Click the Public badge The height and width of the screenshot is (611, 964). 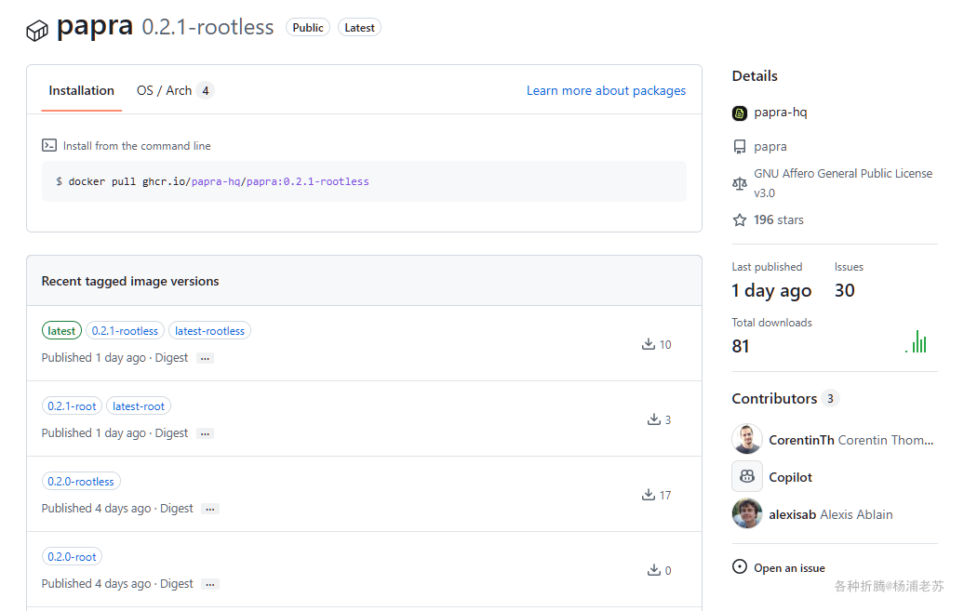pos(308,28)
